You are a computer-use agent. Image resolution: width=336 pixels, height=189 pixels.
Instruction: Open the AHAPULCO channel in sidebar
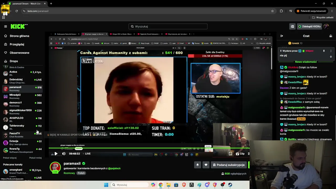[22, 119]
